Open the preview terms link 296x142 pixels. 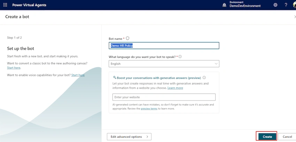[x=149, y=109]
